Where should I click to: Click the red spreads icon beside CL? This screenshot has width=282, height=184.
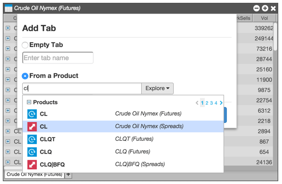coord(32,127)
